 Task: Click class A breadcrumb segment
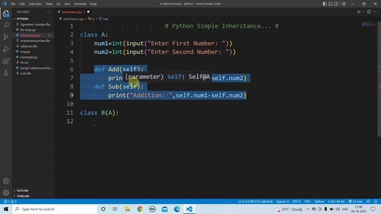point(91,19)
